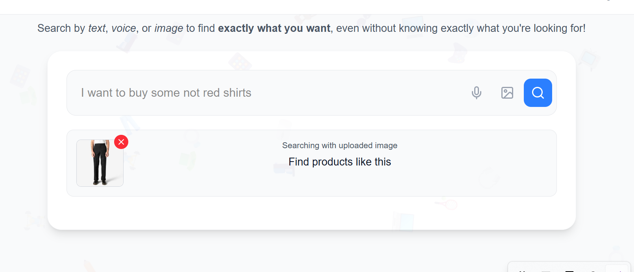Click the bold "exactly what you want" phrase

(274, 28)
